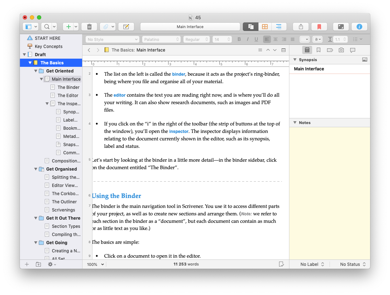Toggle italic formatting
The height and width of the screenshot is (295, 390).
248,39
